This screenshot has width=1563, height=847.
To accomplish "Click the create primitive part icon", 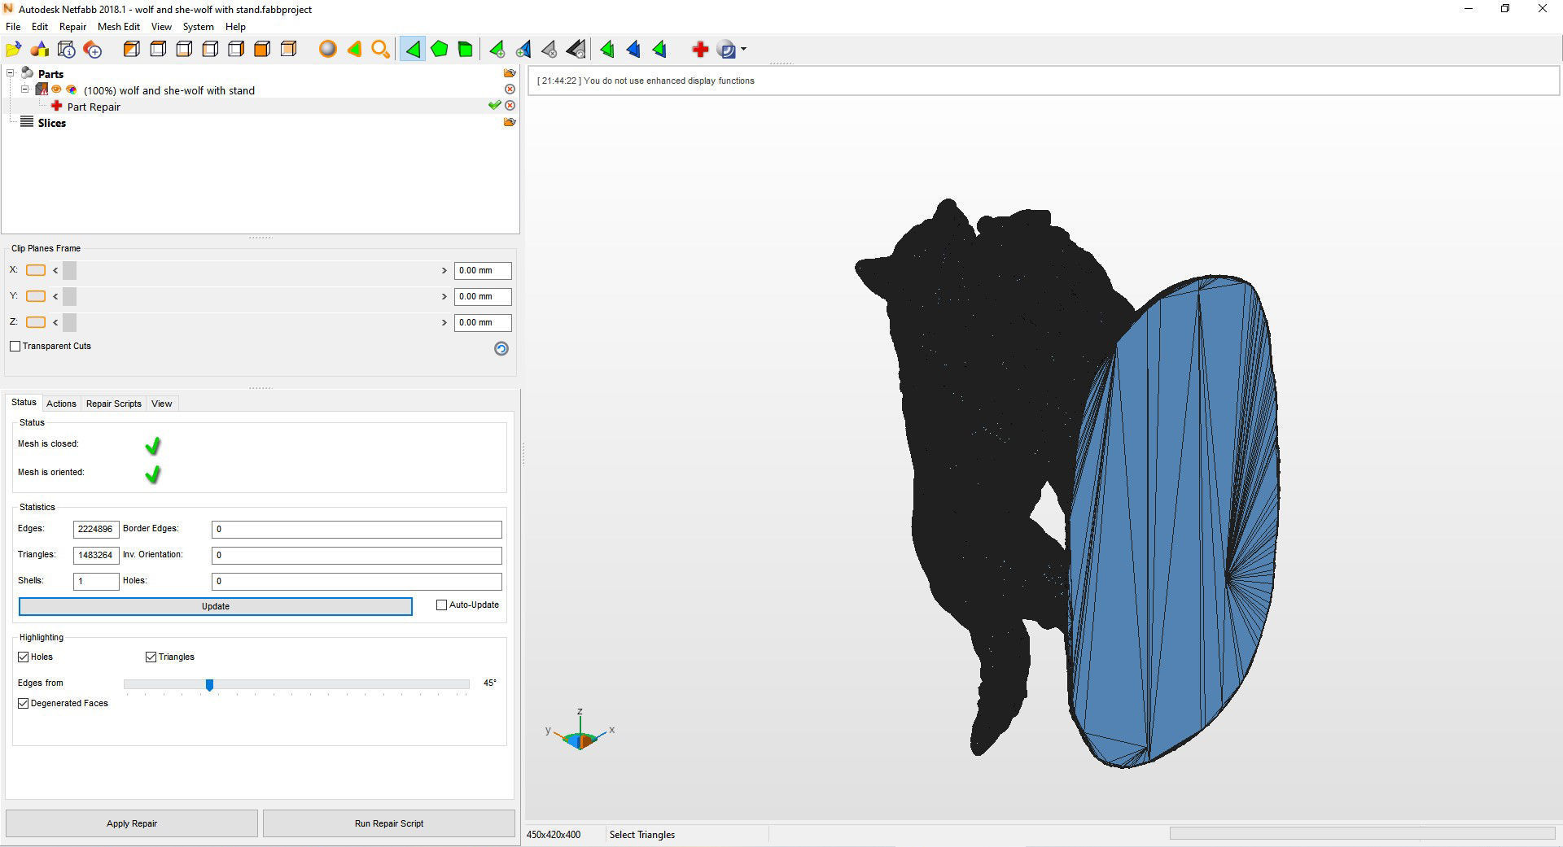I will (93, 50).
